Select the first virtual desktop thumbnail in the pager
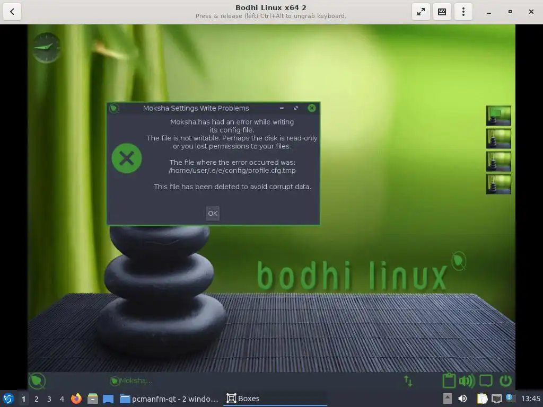This screenshot has width=543, height=407. (498, 116)
